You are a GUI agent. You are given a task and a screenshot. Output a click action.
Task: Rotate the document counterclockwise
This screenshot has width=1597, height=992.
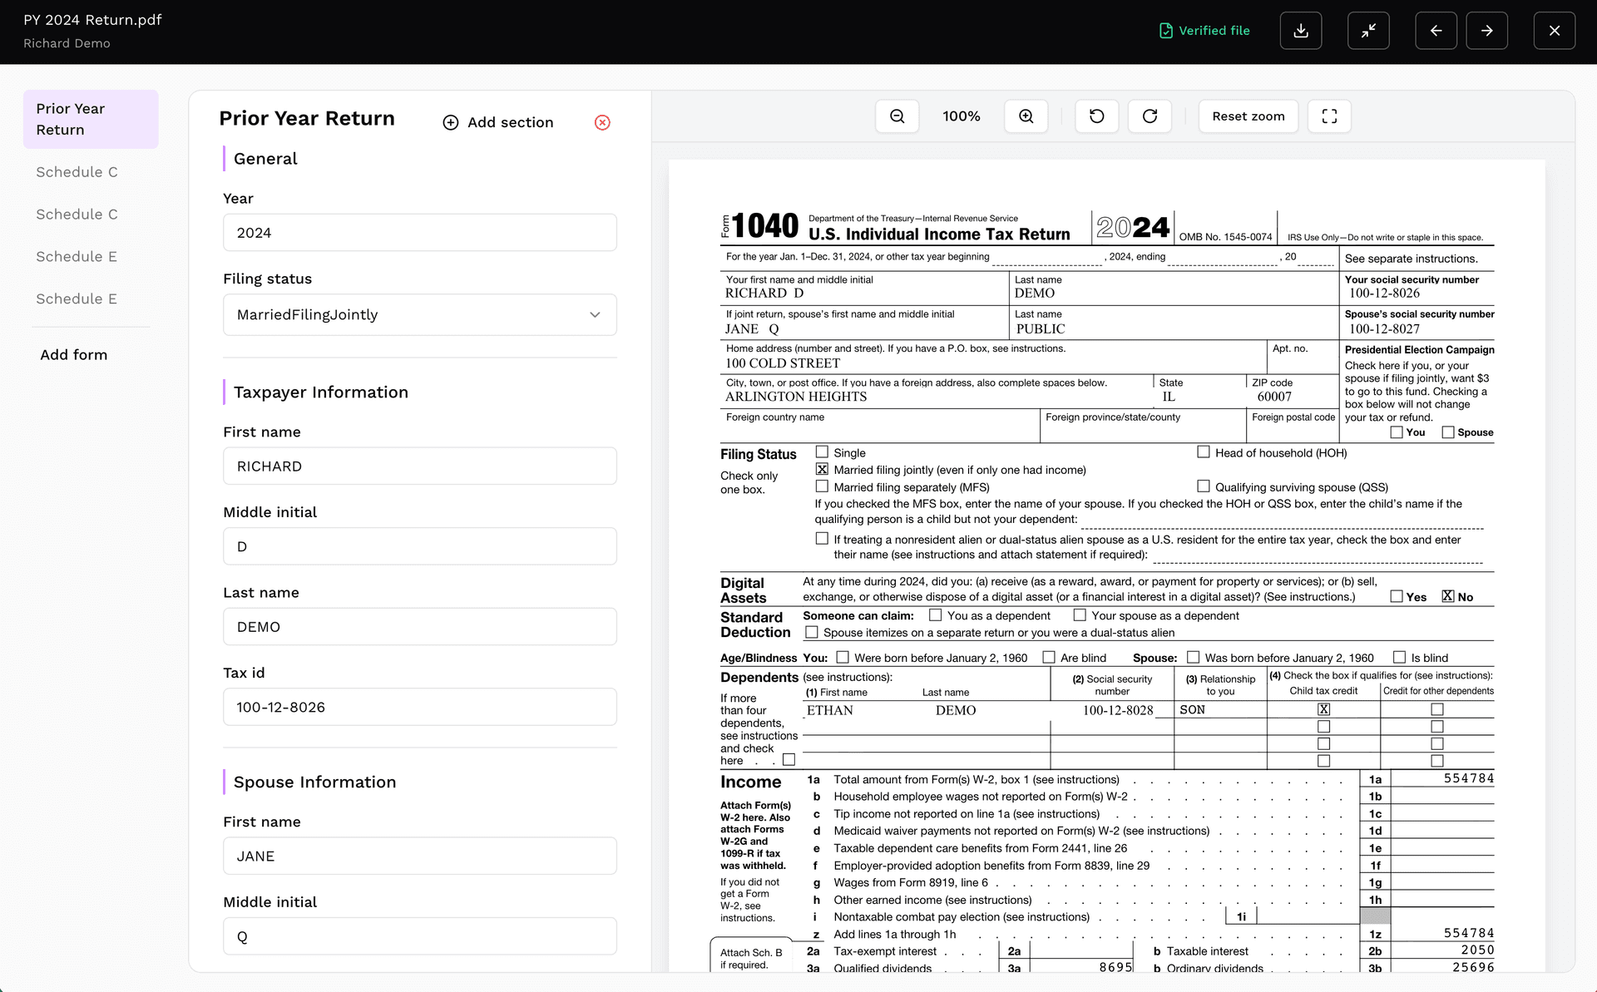[1097, 116]
